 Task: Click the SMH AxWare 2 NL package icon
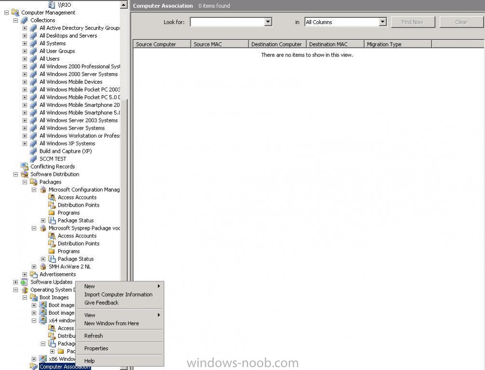pos(43,267)
